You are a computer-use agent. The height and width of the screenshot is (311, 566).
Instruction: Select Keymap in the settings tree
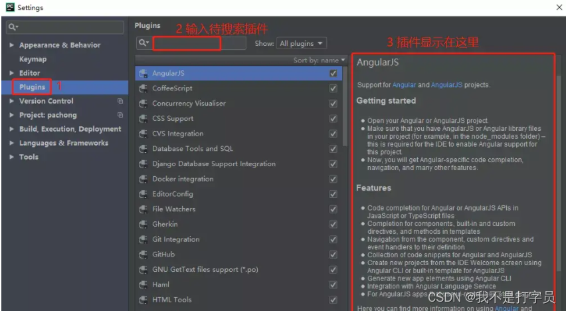(x=33, y=59)
